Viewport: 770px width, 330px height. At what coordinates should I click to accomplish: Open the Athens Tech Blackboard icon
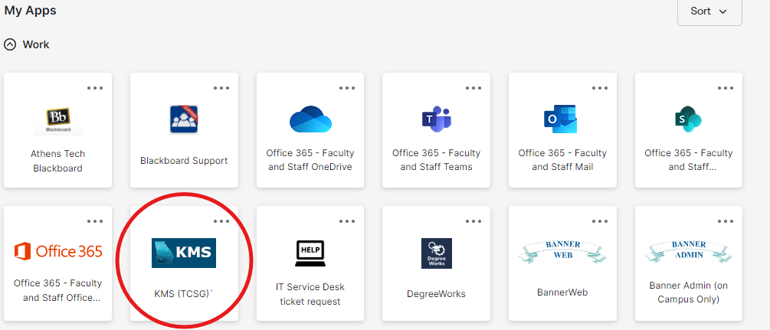tap(58, 121)
